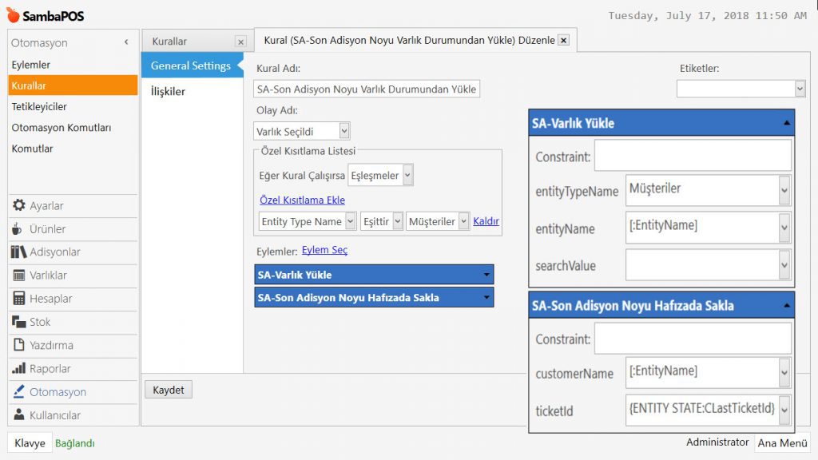
Task: Open the Olay Adı Varlık Seçildi dropdown
Action: 344,131
